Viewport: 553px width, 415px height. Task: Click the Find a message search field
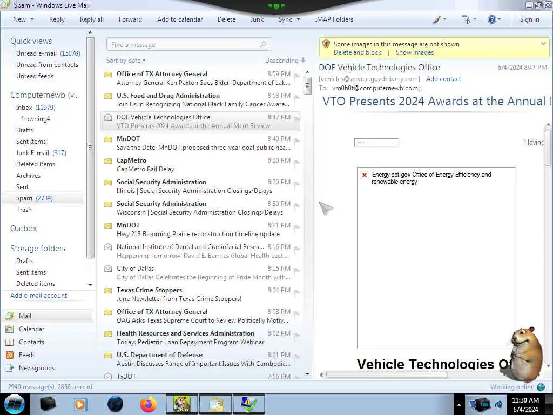tap(189, 44)
